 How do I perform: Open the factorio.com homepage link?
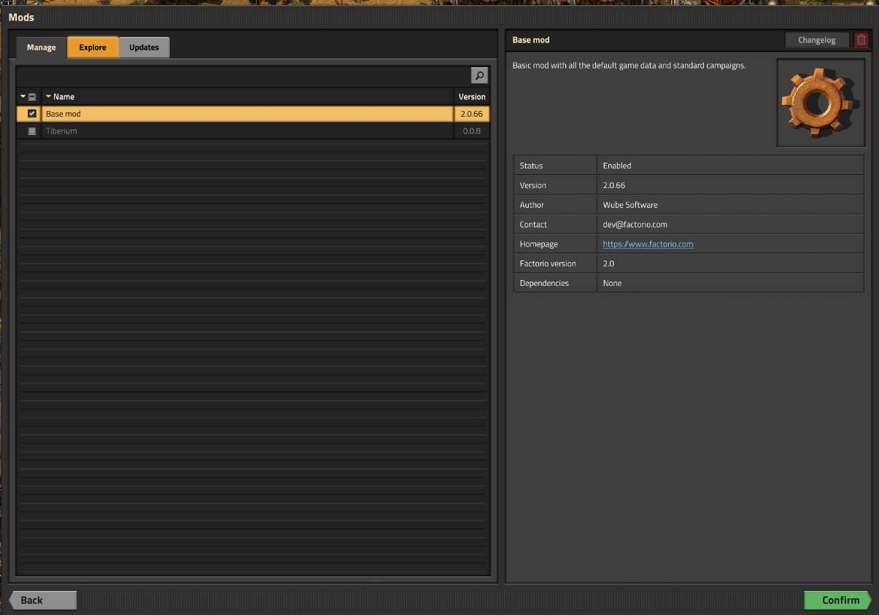click(648, 244)
